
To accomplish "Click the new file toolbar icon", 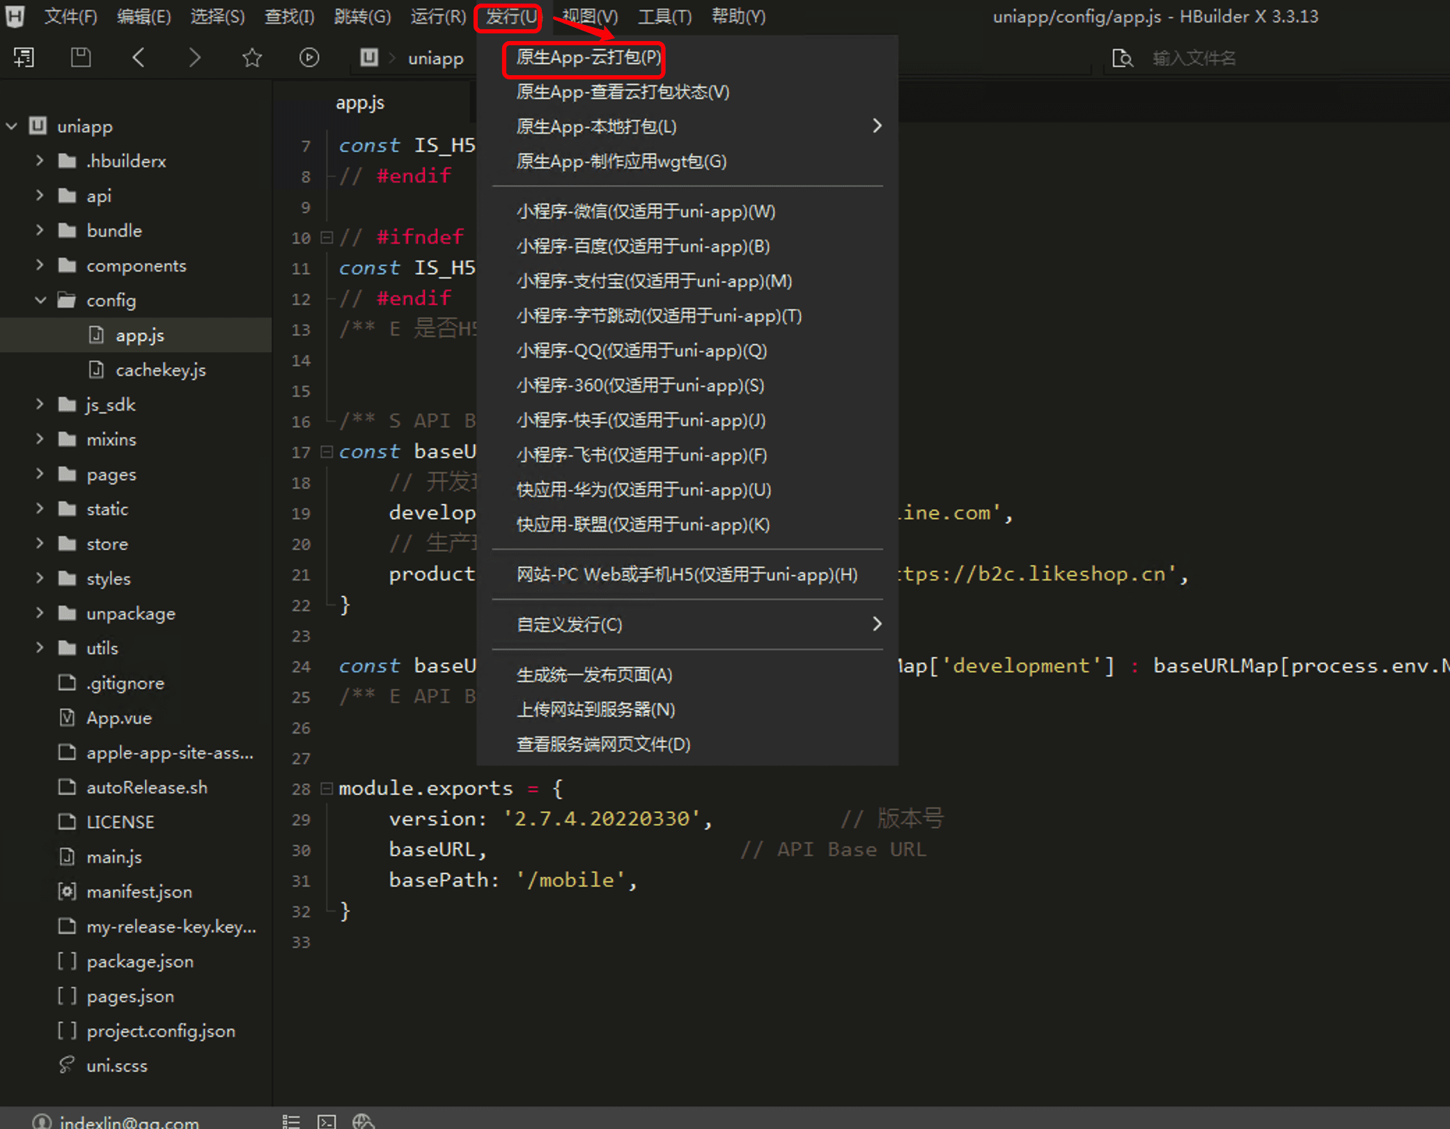I will click(x=24, y=58).
